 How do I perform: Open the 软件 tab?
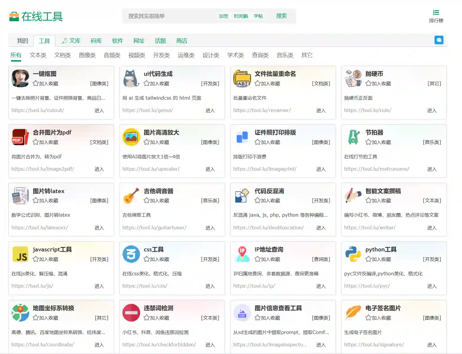pos(117,41)
